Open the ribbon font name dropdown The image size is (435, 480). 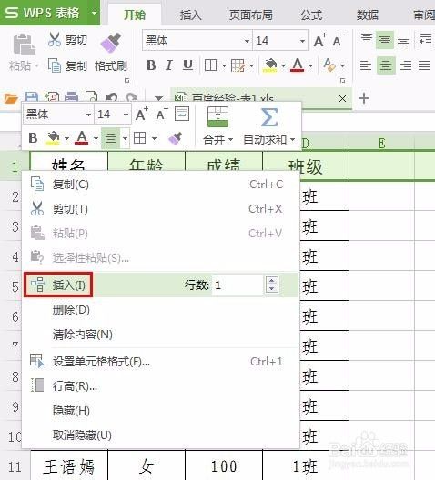pos(247,40)
